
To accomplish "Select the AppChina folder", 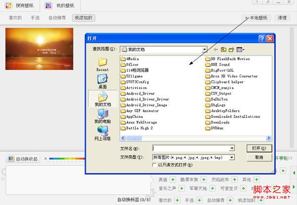I will click(132, 116).
